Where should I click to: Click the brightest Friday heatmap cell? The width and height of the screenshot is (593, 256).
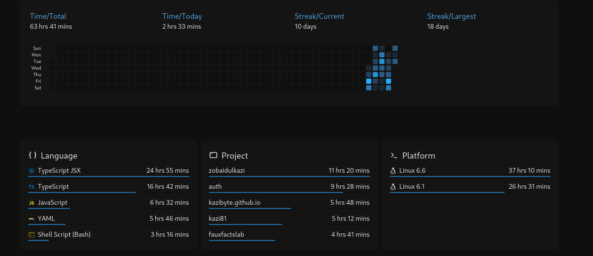(369, 81)
